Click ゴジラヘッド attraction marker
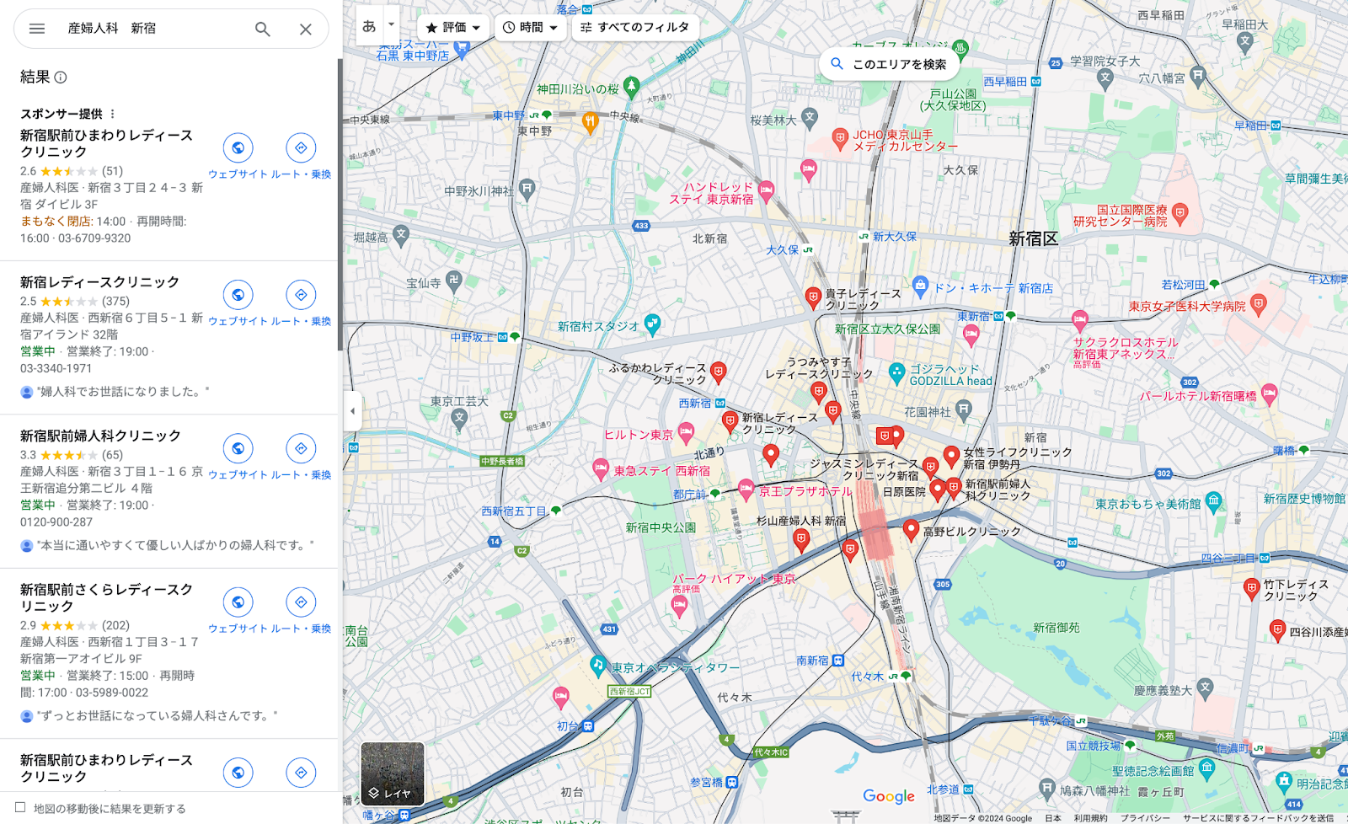 tap(897, 372)
